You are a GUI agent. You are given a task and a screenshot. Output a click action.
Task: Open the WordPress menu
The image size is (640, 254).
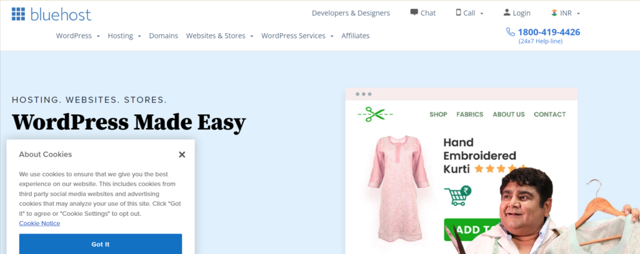tap(74, 36)
